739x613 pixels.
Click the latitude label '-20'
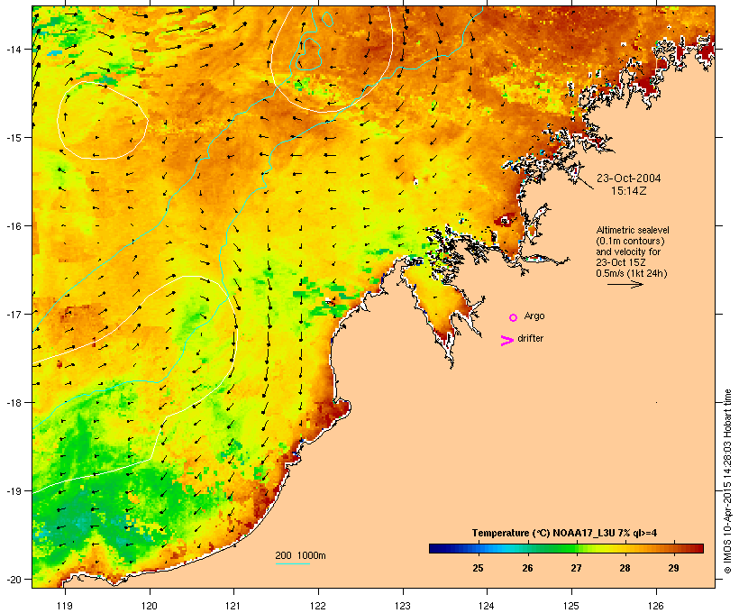pyautogui.click(x=14, y=579)
